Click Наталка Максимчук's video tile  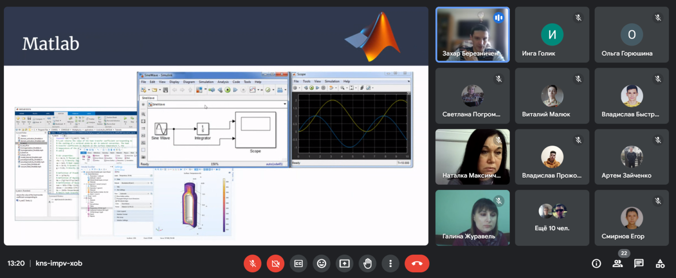click(472, 157)
